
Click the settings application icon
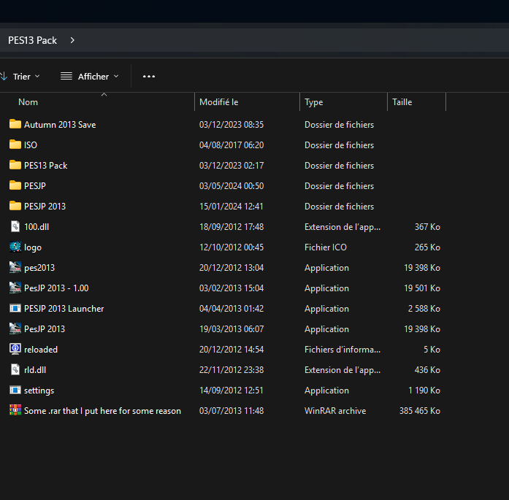pyautogui.click(x=15, y=390)
